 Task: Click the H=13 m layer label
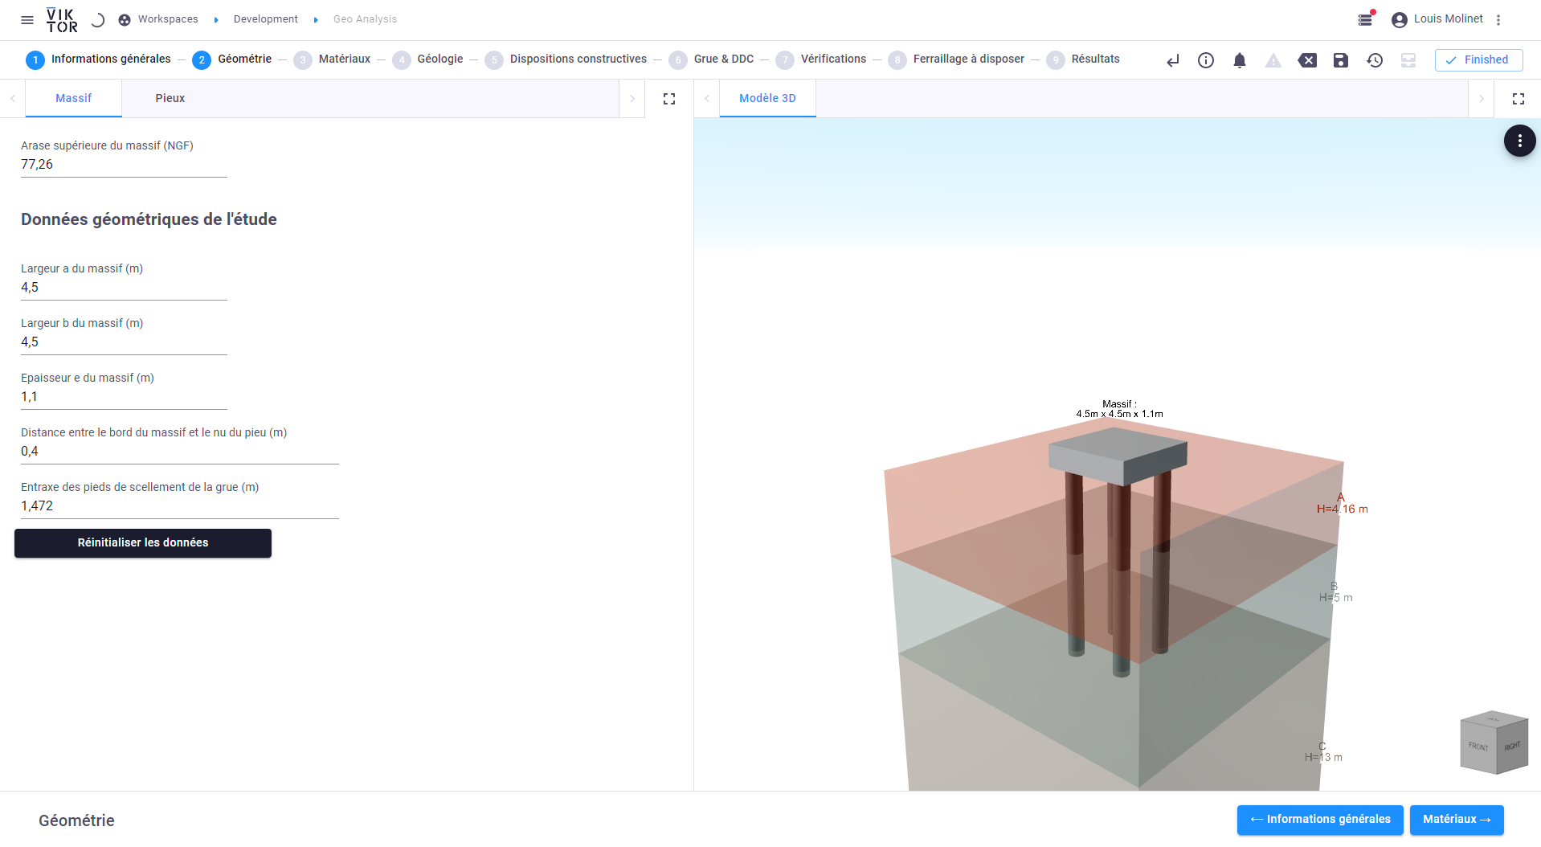click(1323, 758)
